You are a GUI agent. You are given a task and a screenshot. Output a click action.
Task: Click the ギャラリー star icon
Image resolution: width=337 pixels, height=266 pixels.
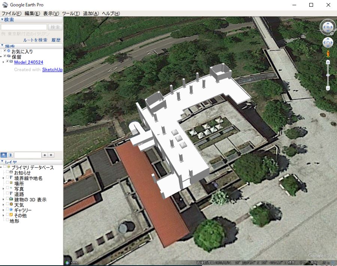point(11,209)
